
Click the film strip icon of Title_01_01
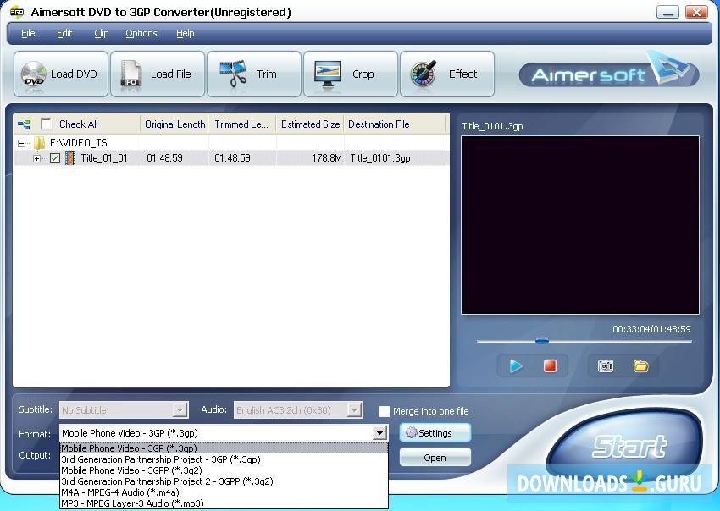pyautogui.click(x=69, y=158)
